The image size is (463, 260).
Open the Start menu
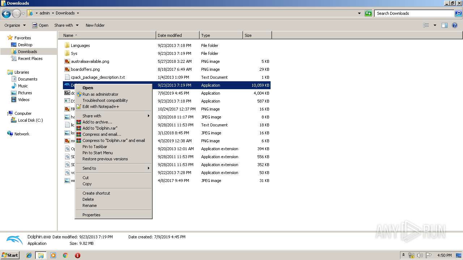[x=10, y=255]
